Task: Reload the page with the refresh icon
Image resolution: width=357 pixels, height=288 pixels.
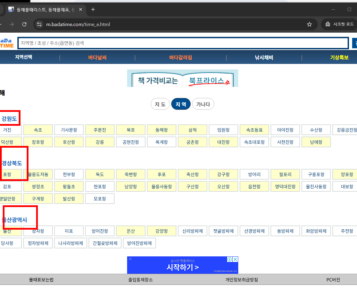Action: [24, 24]
